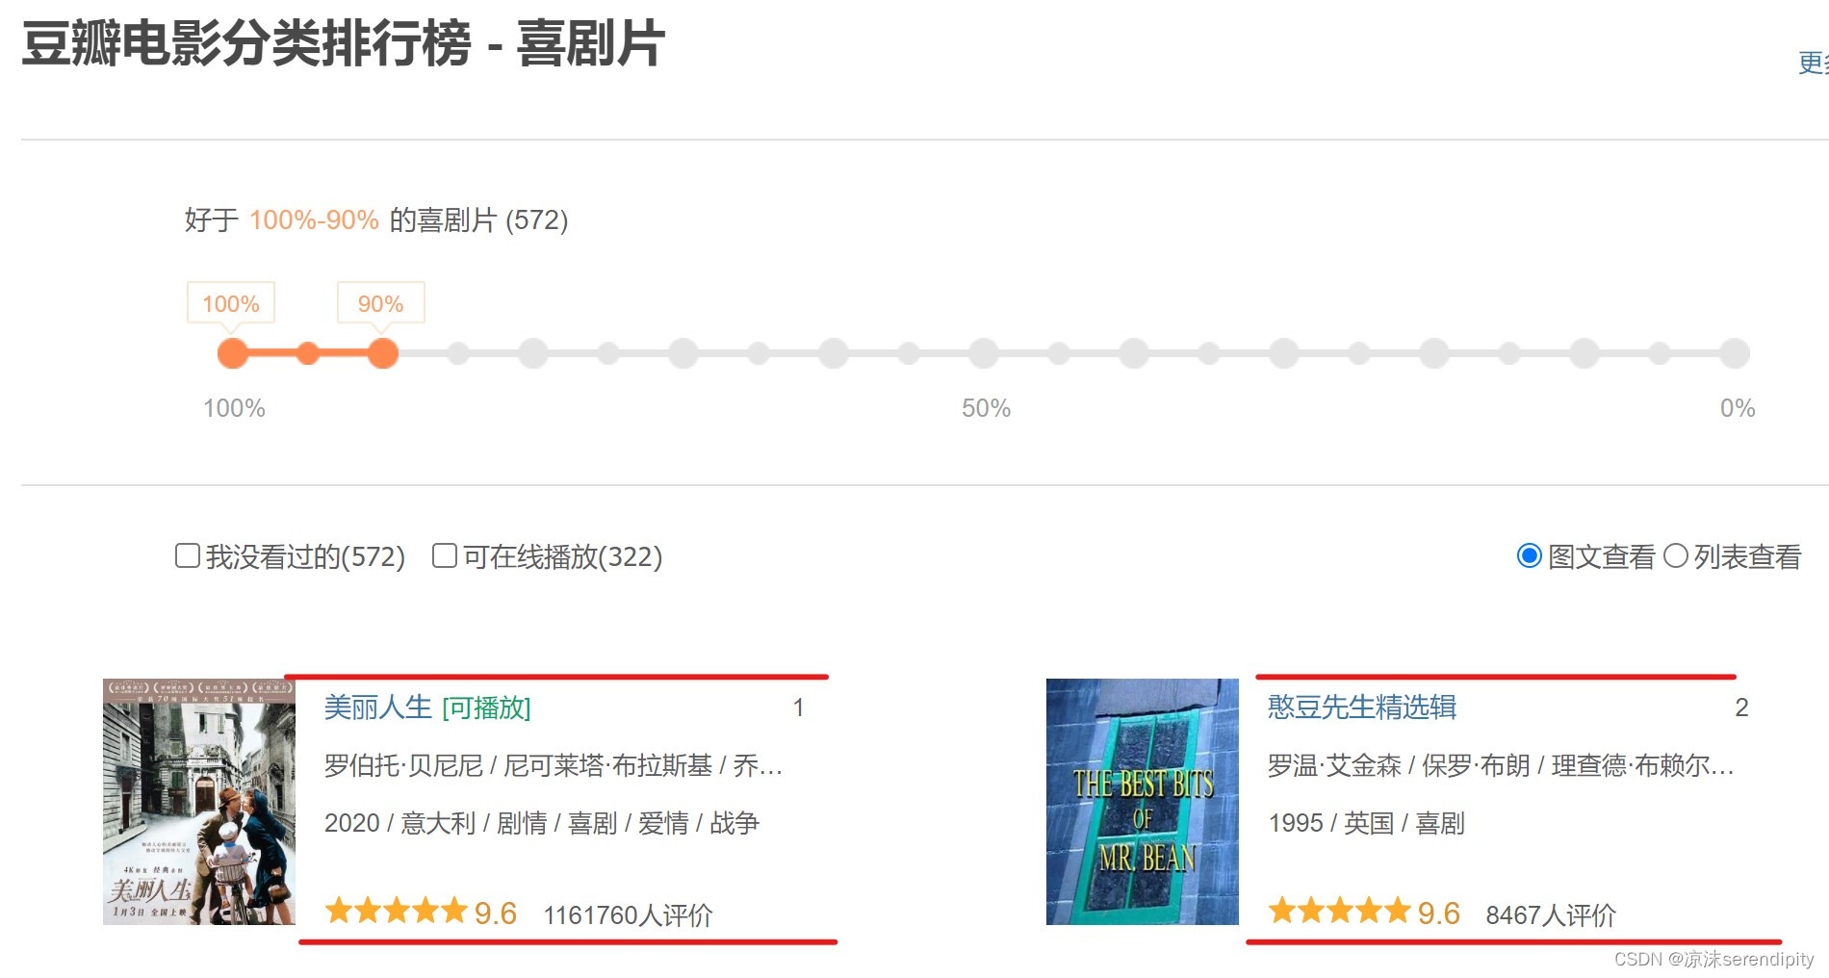Switch to 列表查看 list view
Image resolution: width=1829 pixels, height=978 pixels.
coord(1676,555)
